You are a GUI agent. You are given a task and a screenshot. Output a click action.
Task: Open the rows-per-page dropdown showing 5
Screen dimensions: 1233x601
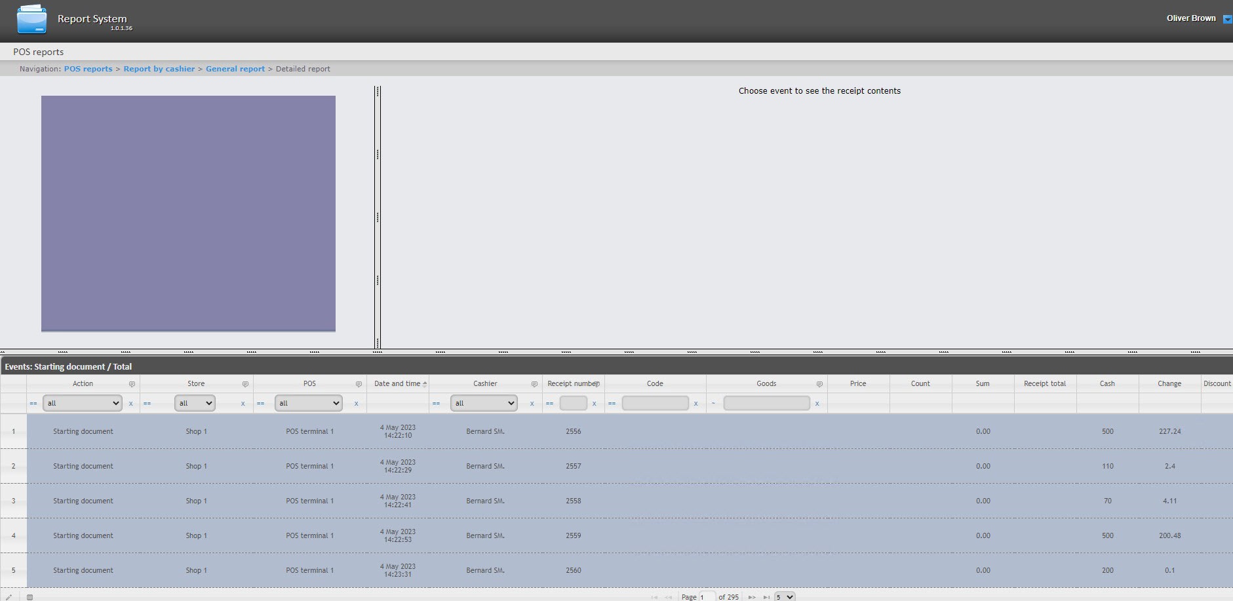coord(785,597)
